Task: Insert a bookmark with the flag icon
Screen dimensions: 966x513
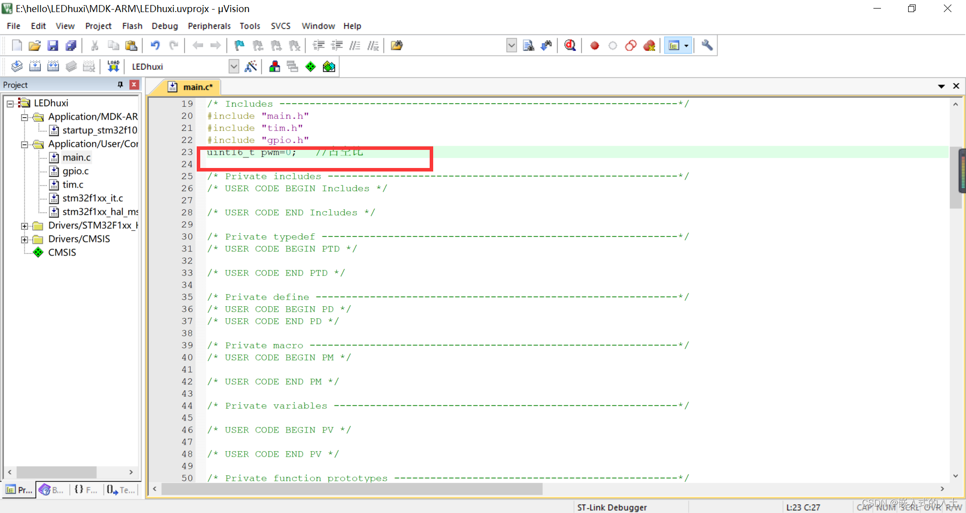Action: coord(239,46)
